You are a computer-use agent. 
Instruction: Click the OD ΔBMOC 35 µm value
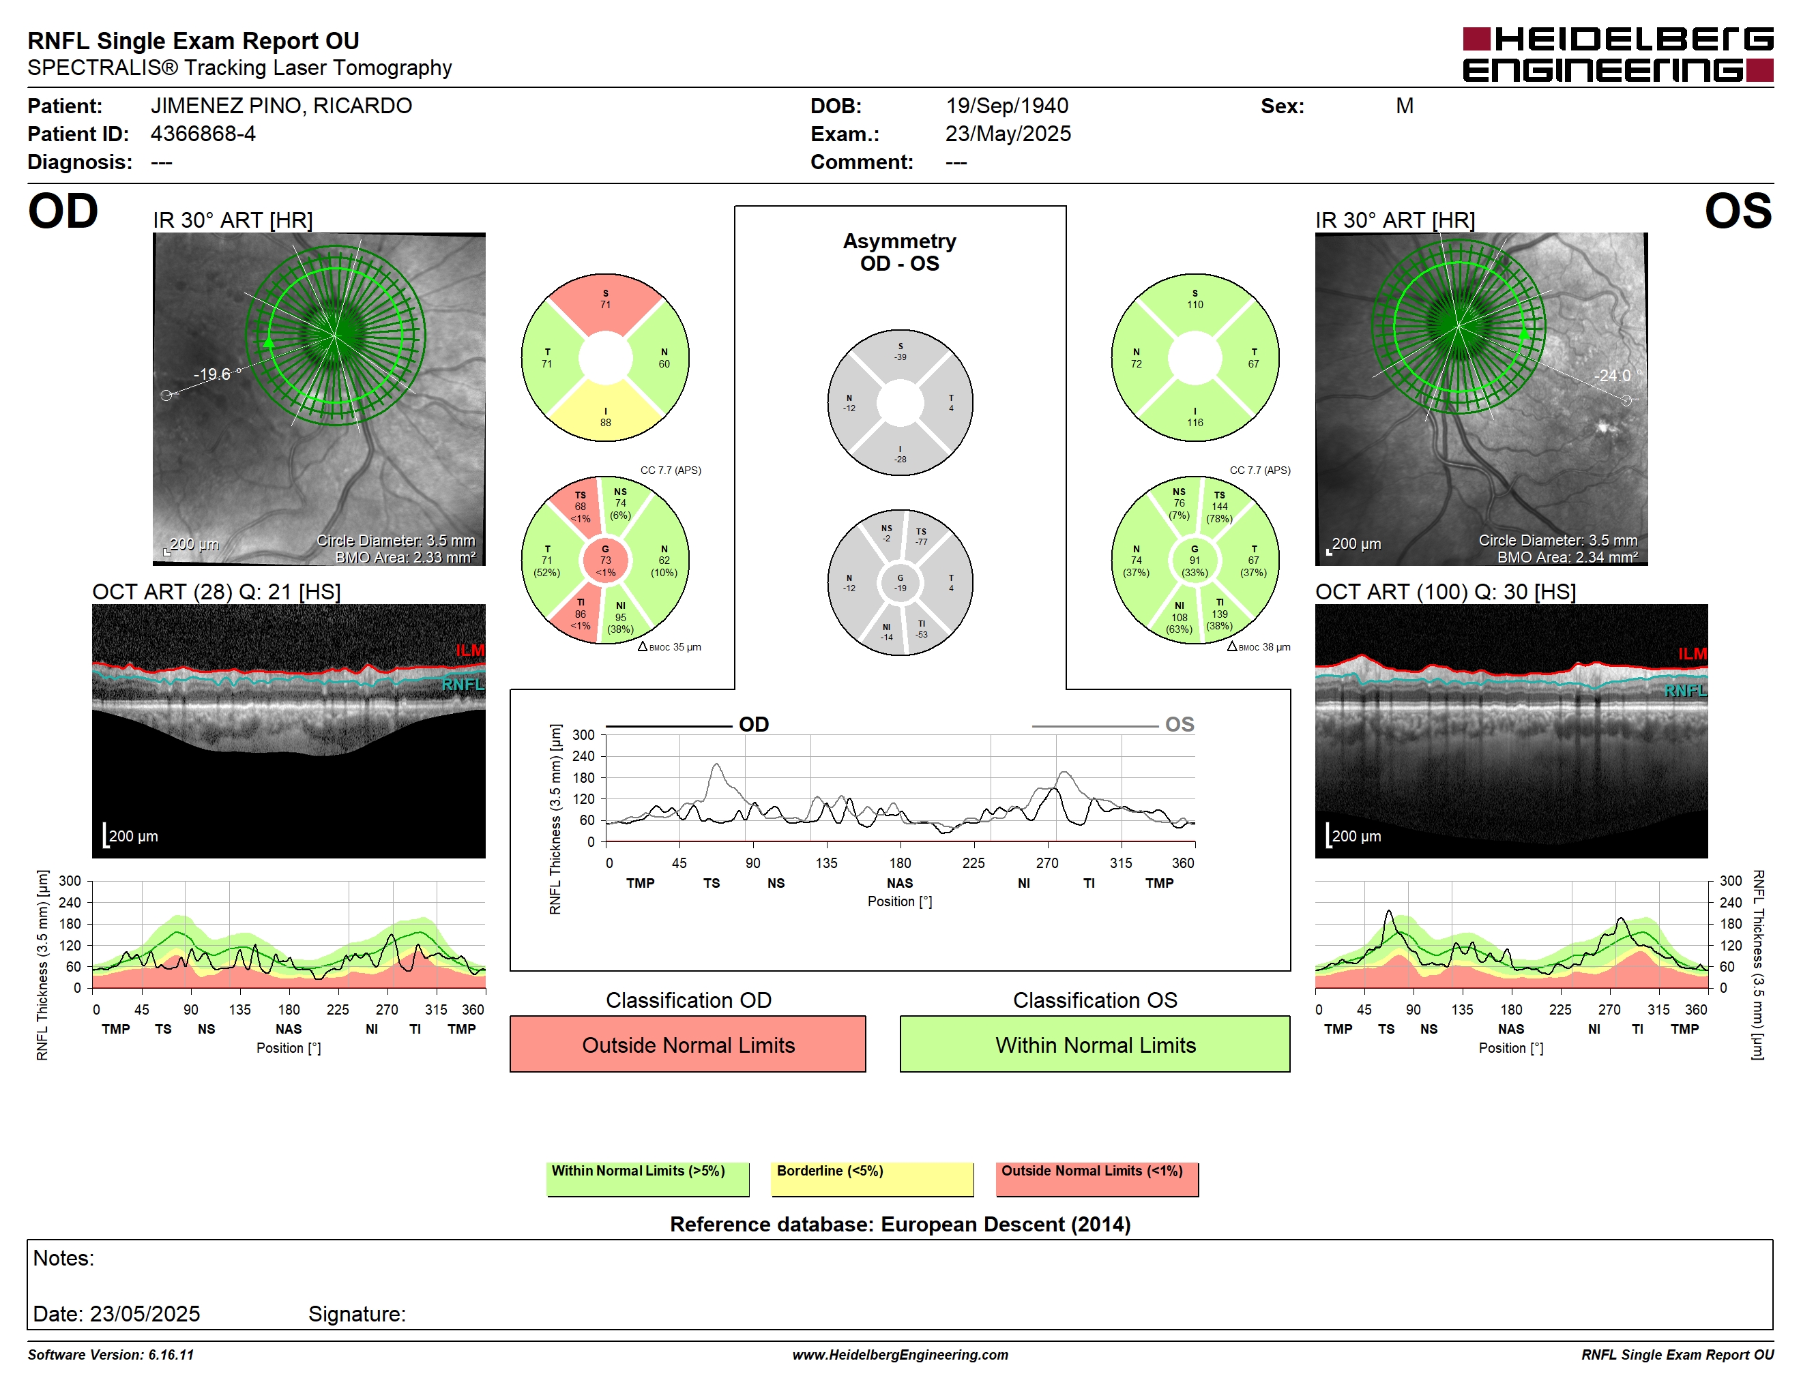[670, 647]
